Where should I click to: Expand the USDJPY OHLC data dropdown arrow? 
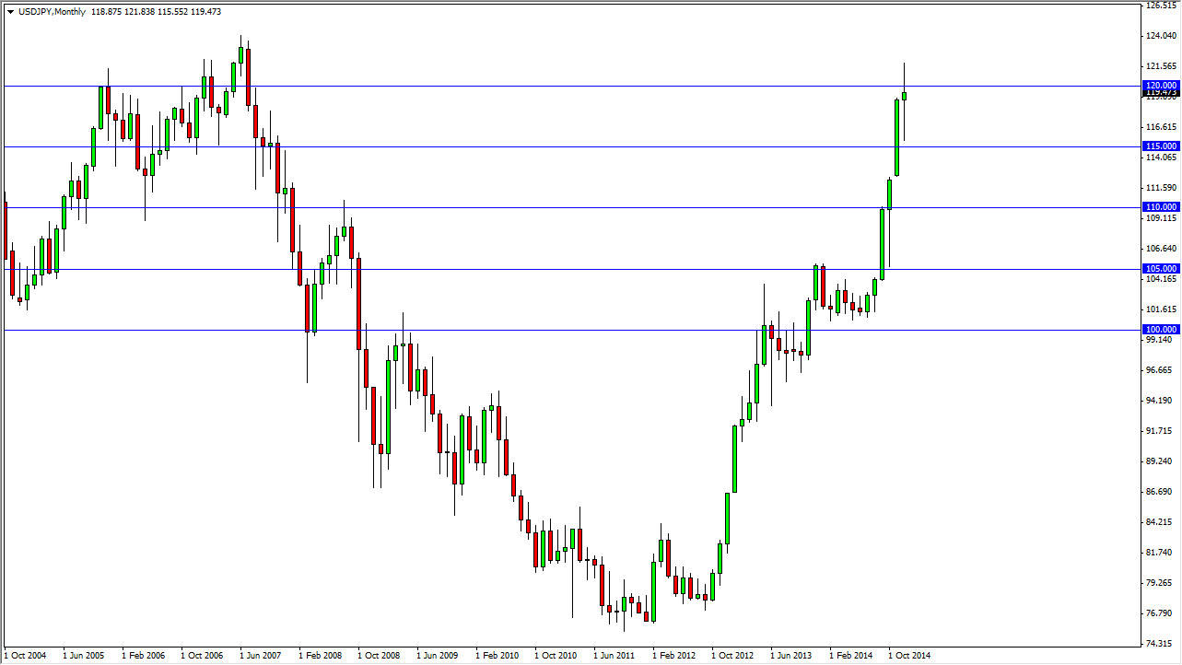(9, 13)
